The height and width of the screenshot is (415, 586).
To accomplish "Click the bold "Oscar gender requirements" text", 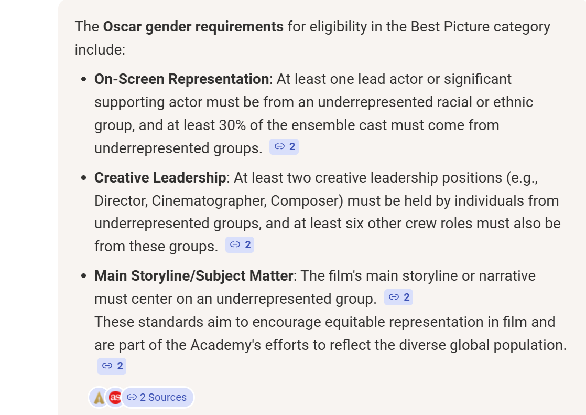I will (x=193, y=27).
